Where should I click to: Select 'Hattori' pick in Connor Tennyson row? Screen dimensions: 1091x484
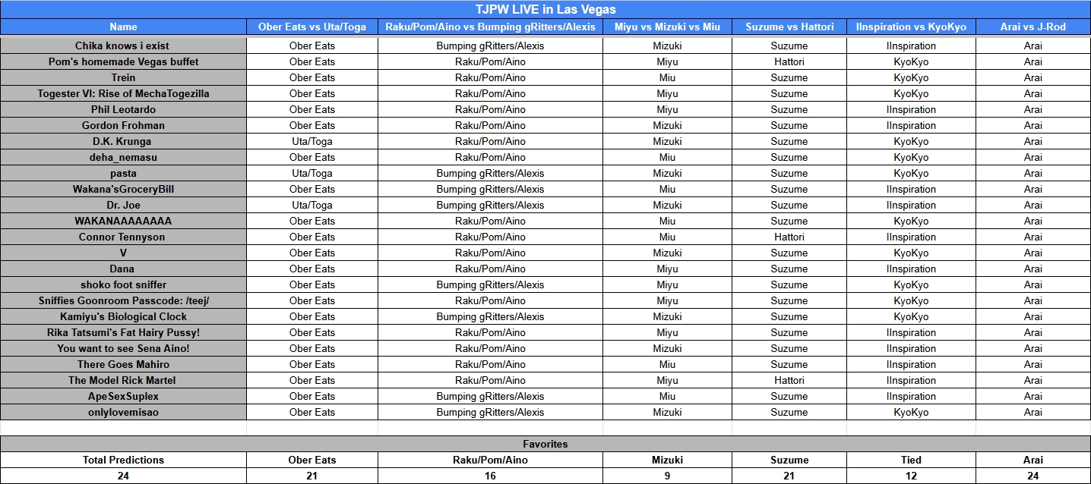(x=789, y=237)
